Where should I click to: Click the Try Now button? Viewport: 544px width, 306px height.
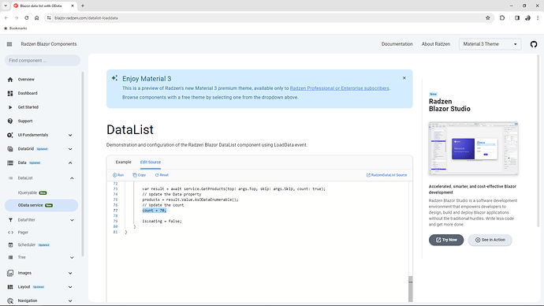click(446, 240)
